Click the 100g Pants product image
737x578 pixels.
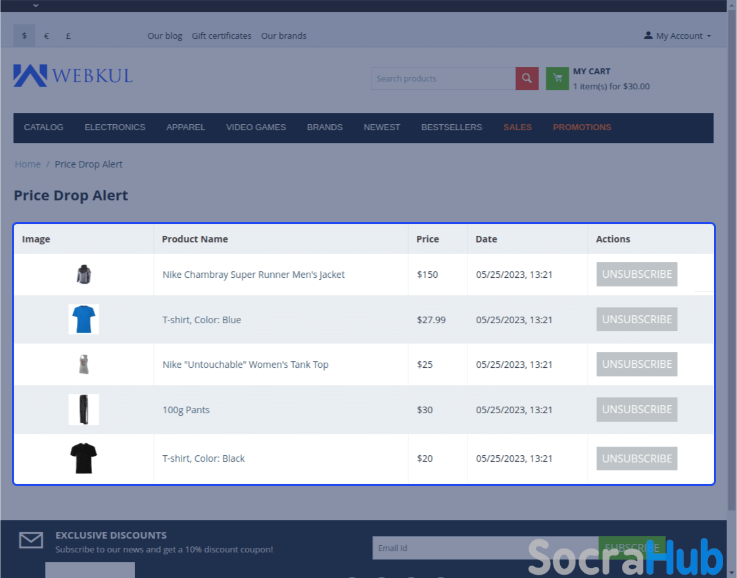pos(83,409)
